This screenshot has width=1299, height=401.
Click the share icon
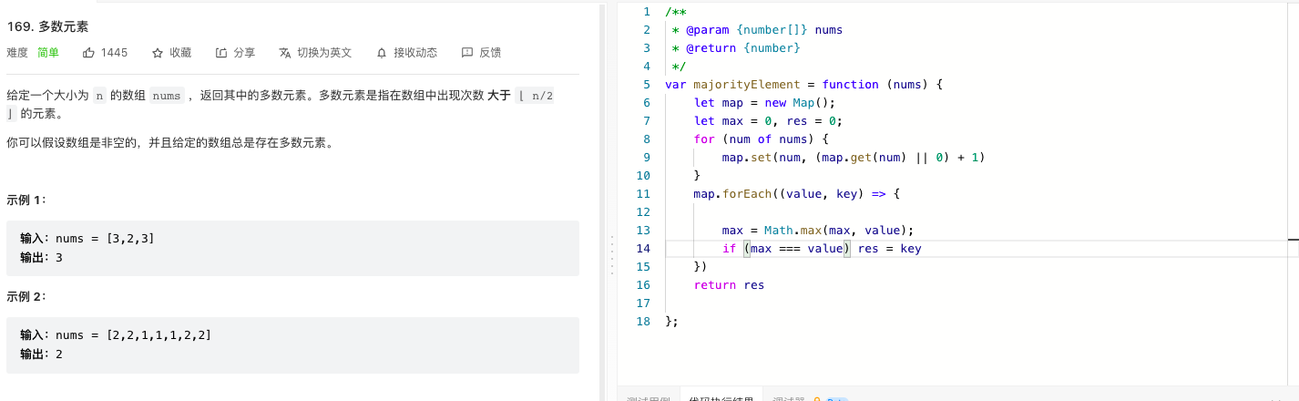tap(221, 53)
